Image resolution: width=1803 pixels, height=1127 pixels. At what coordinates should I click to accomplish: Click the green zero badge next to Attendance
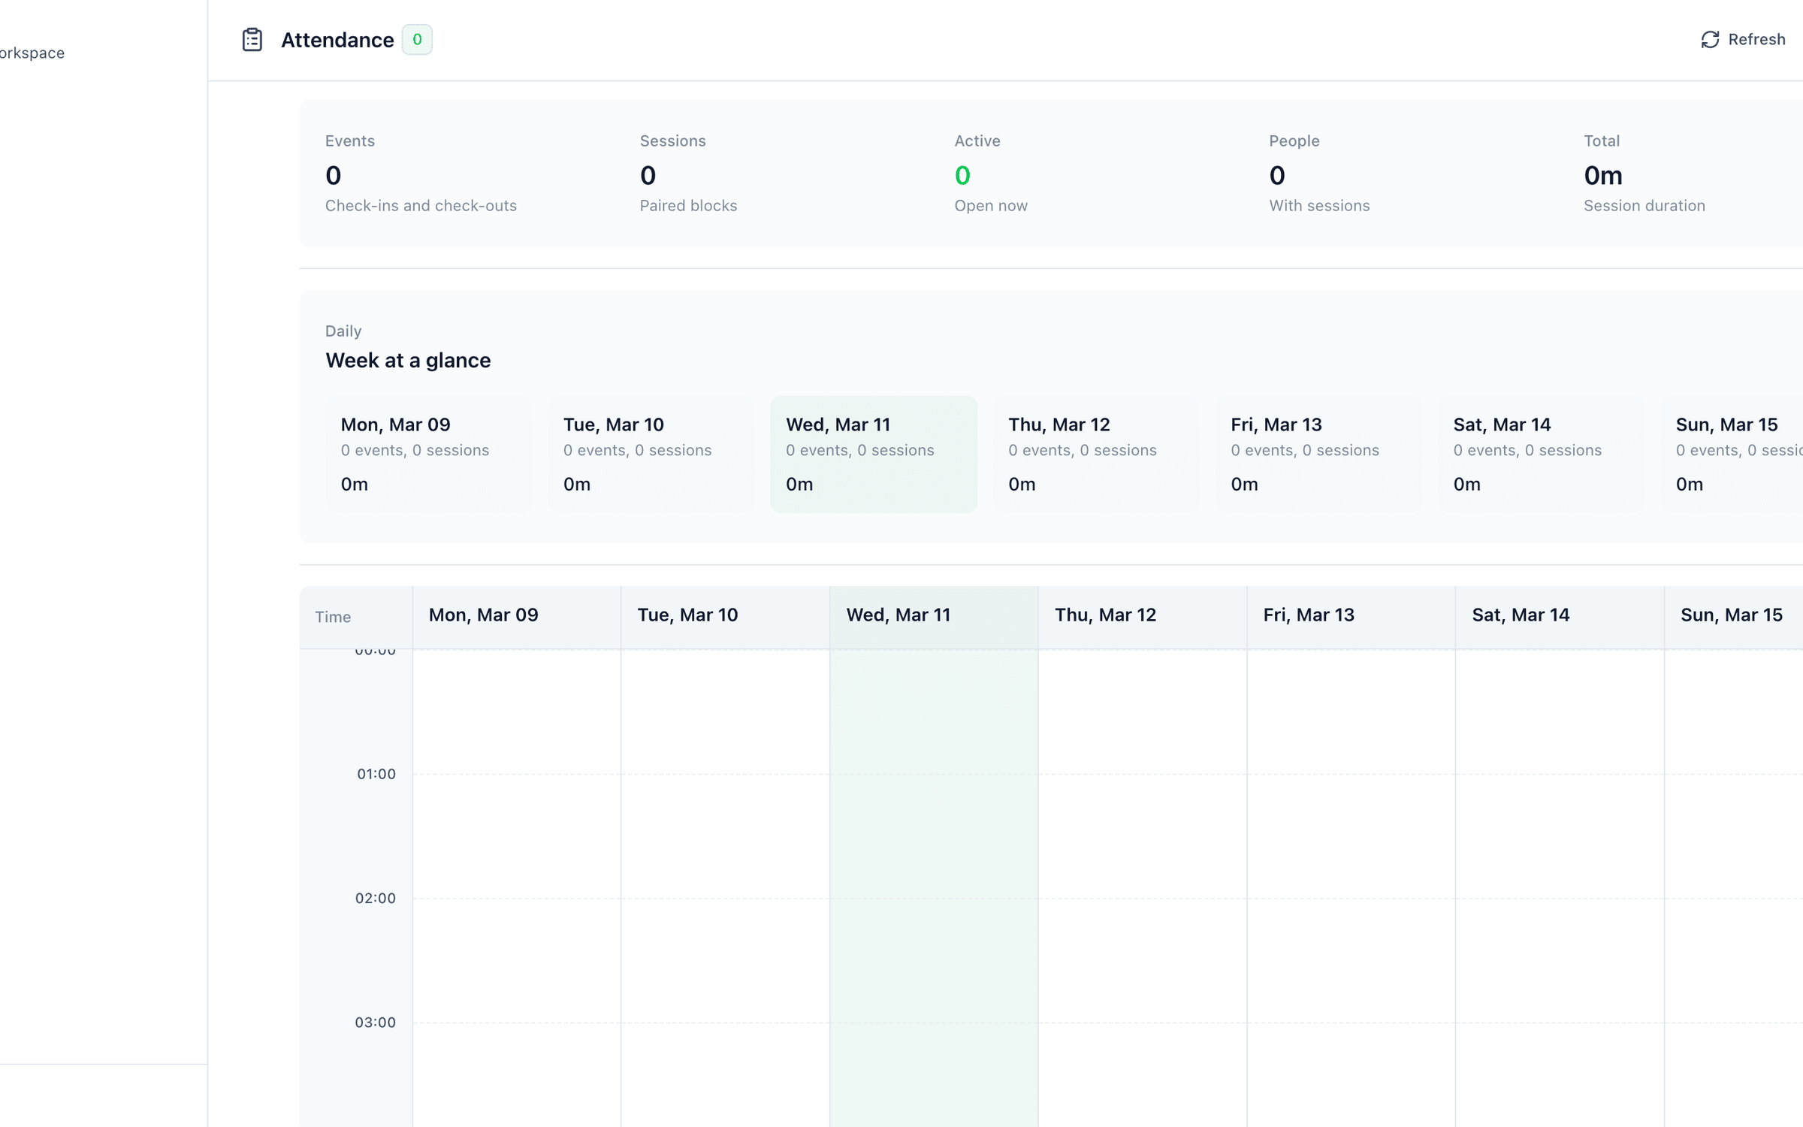[418, 40]
